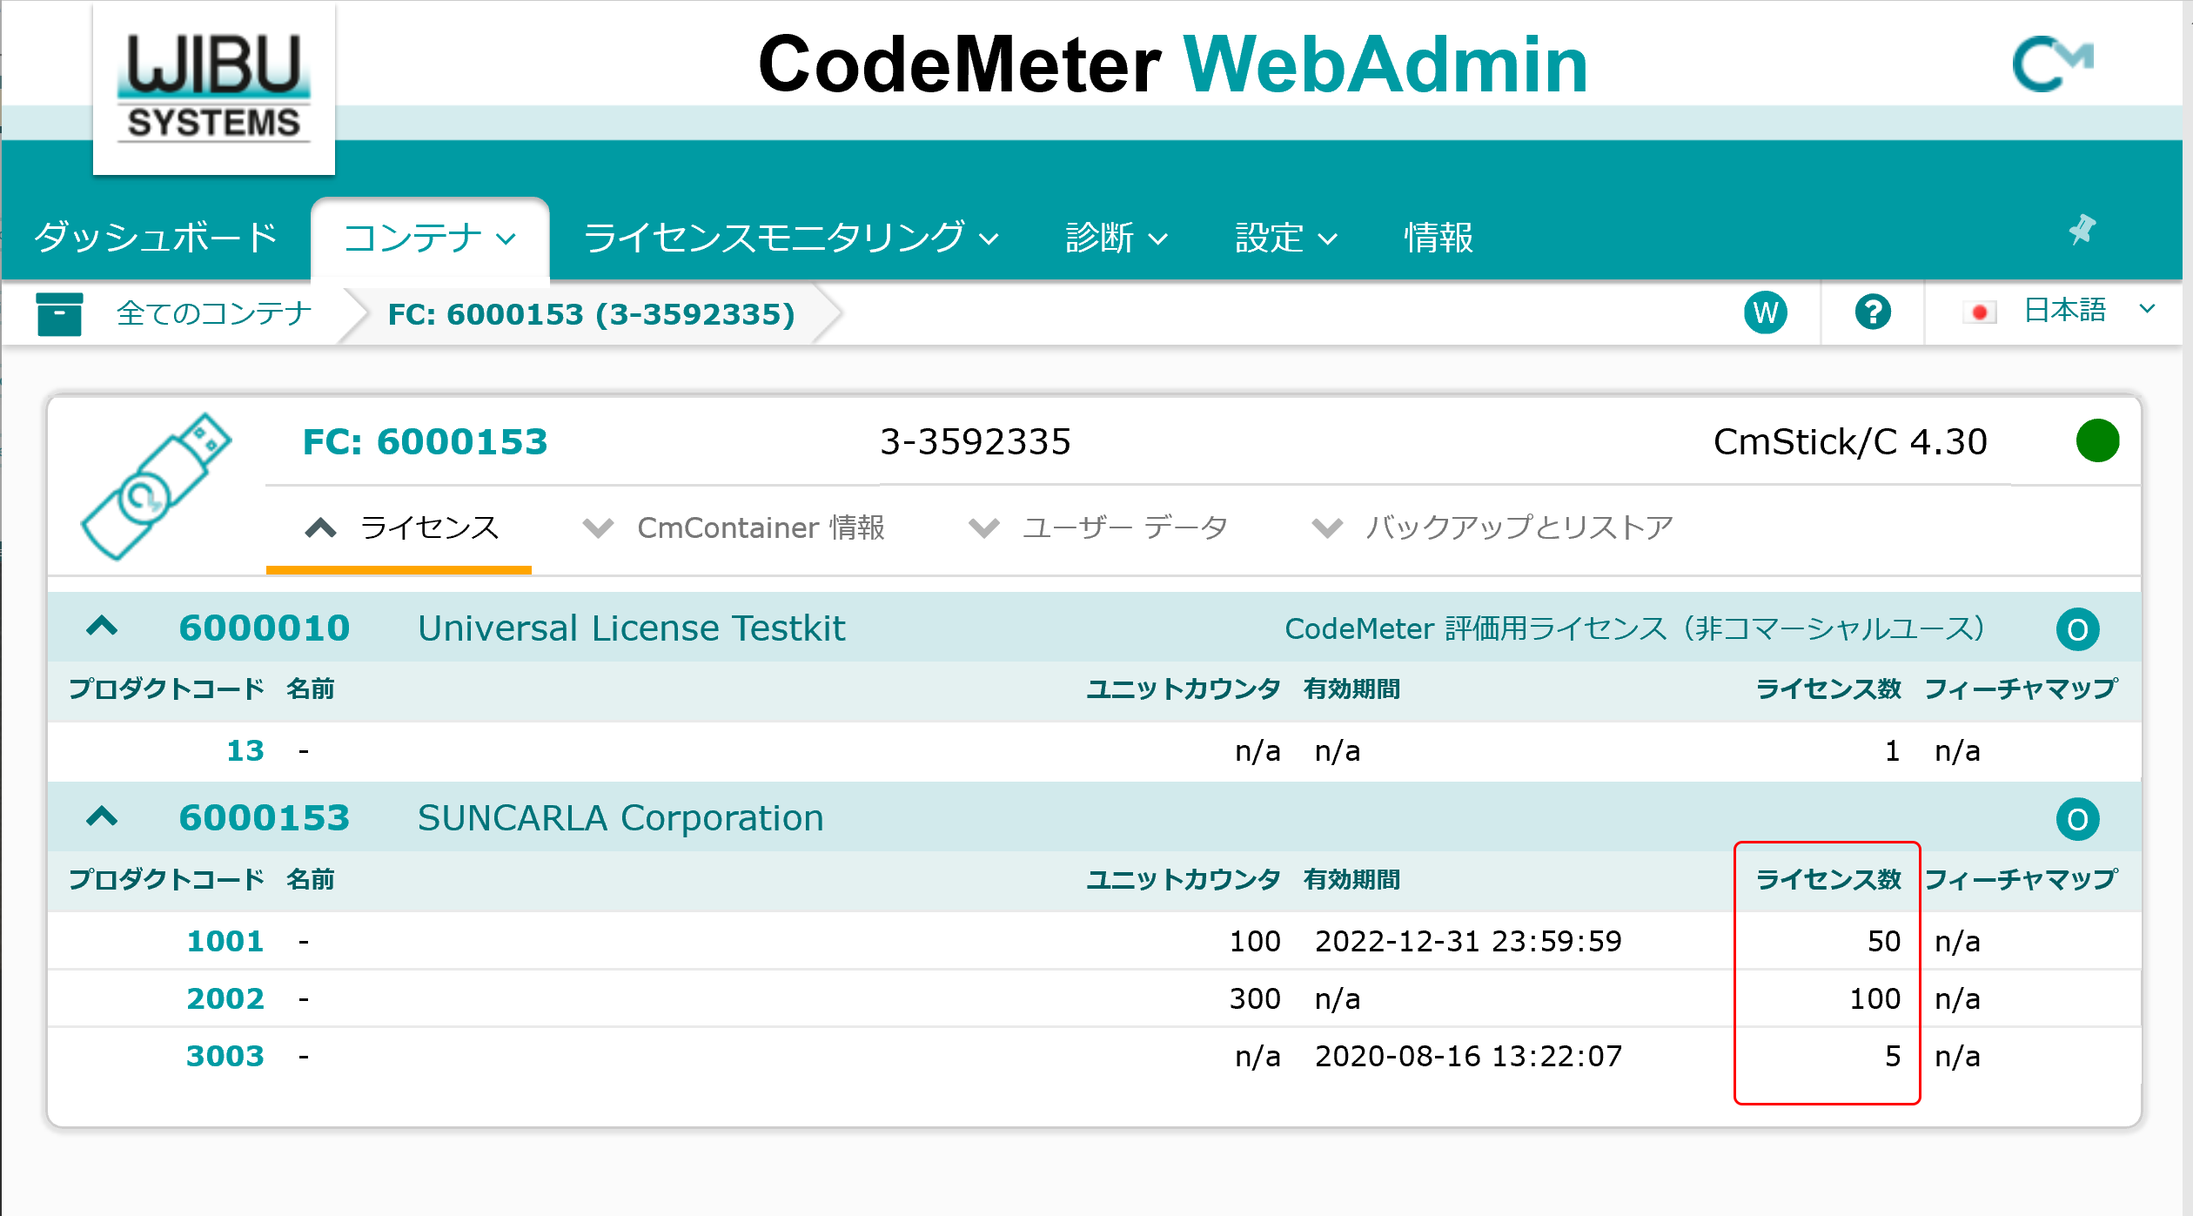The image size is (2193, 1216).
Task: Open the 診断 menu
Action: (1117, 238)
